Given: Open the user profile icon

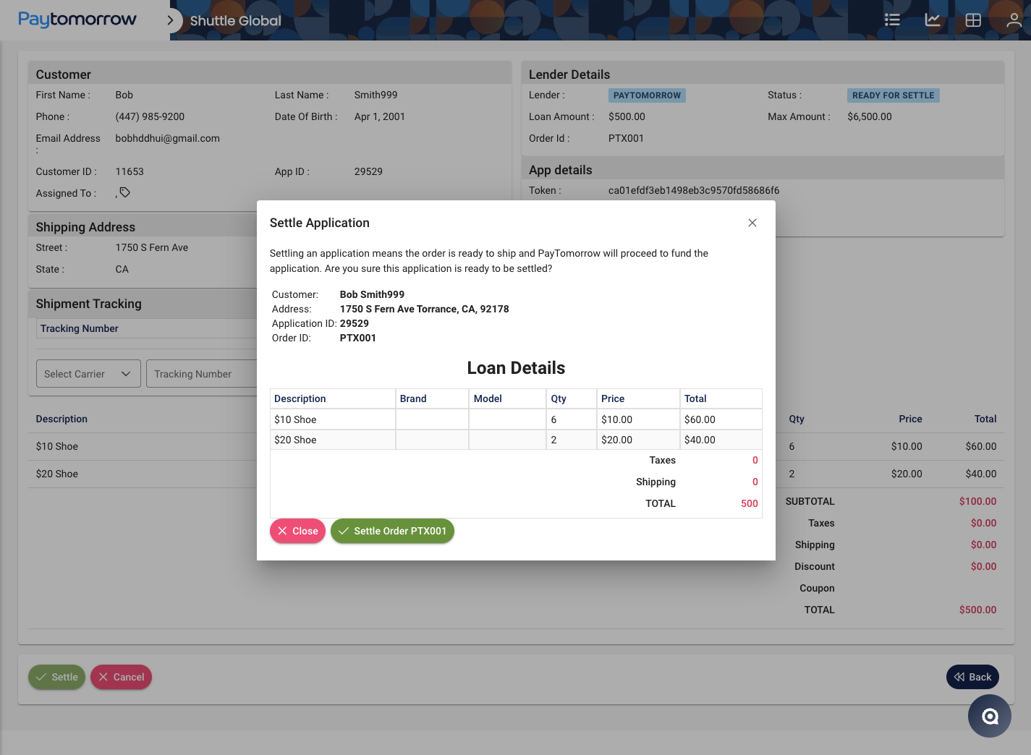Looking at the screenshot, I should coord(1014,20).
